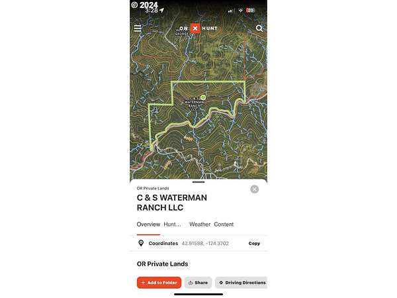Share this property

click(198, 283)
